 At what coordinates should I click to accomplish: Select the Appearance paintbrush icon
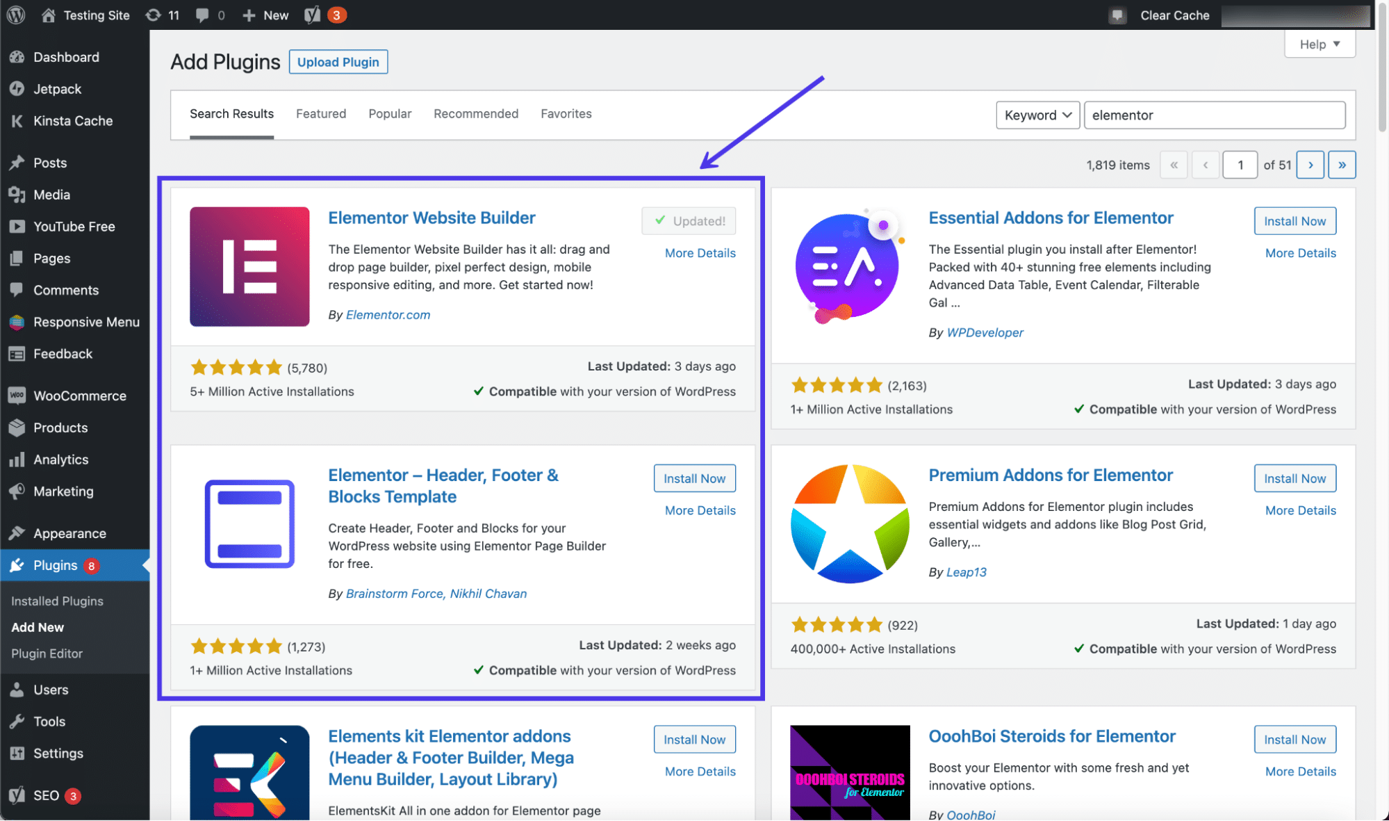coord(17,533)
